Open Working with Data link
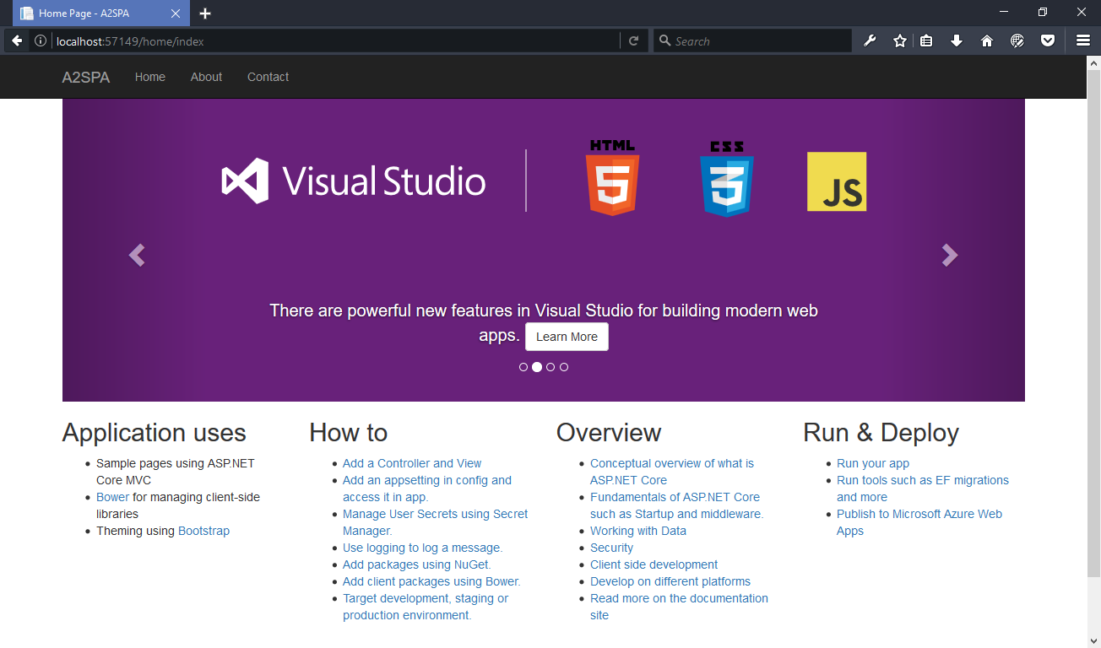The image size is (1101, 648). point(638,531)
